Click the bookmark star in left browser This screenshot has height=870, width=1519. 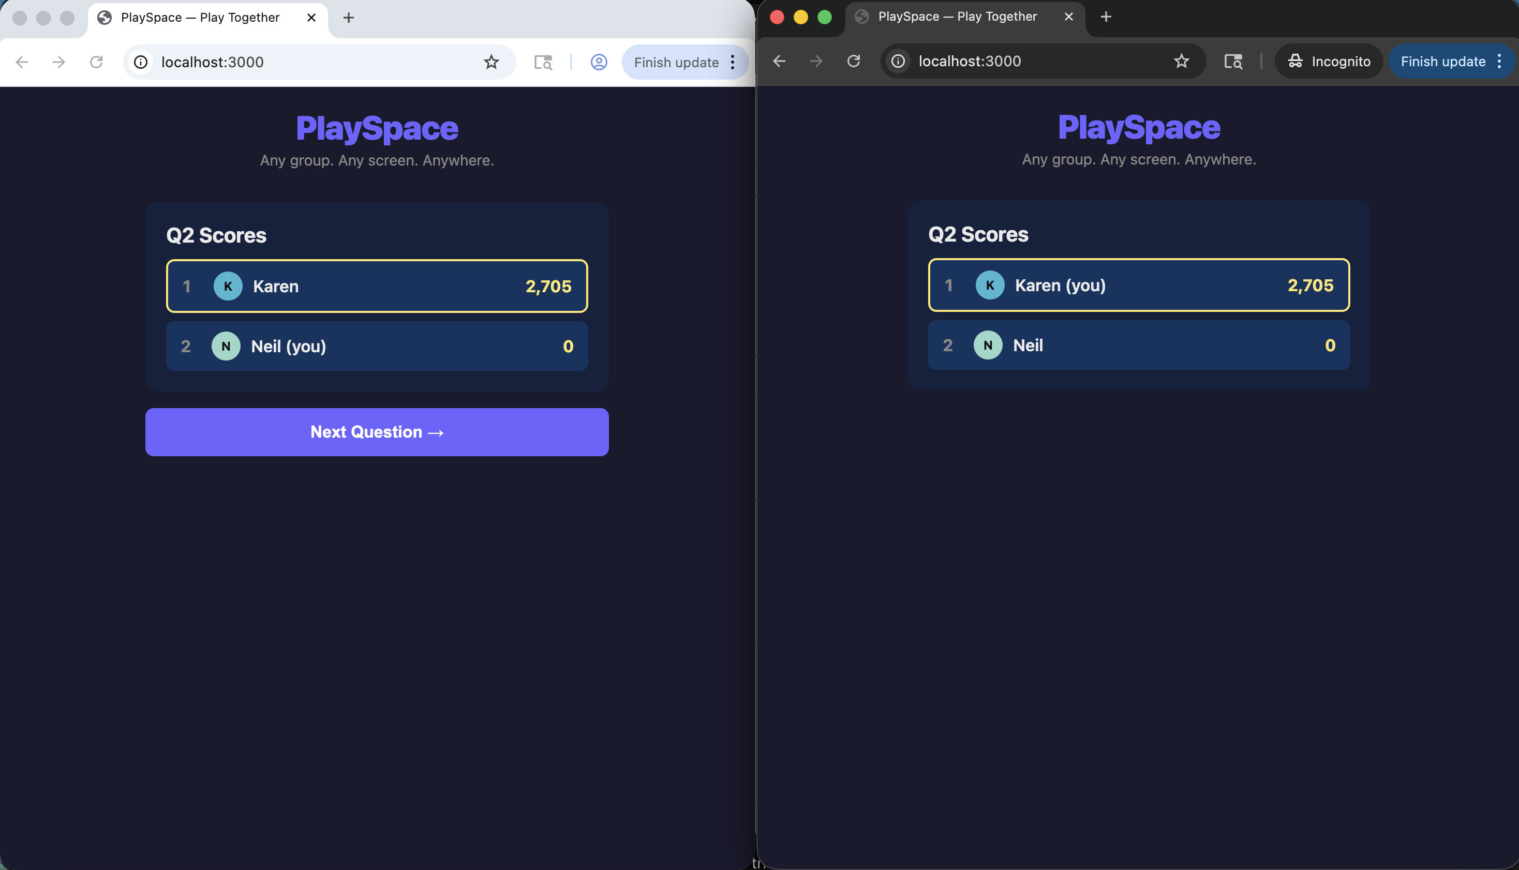coord(491,62)
